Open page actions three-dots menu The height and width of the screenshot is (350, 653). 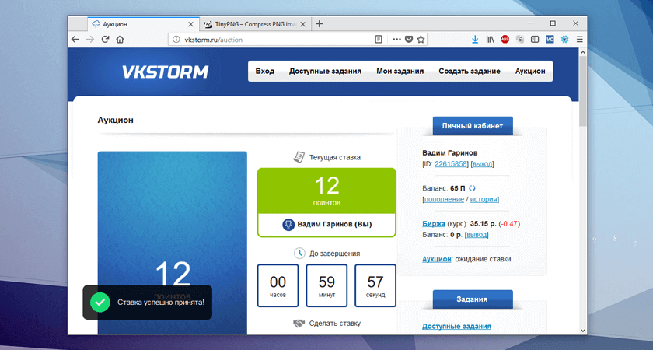tap(396, 39)
